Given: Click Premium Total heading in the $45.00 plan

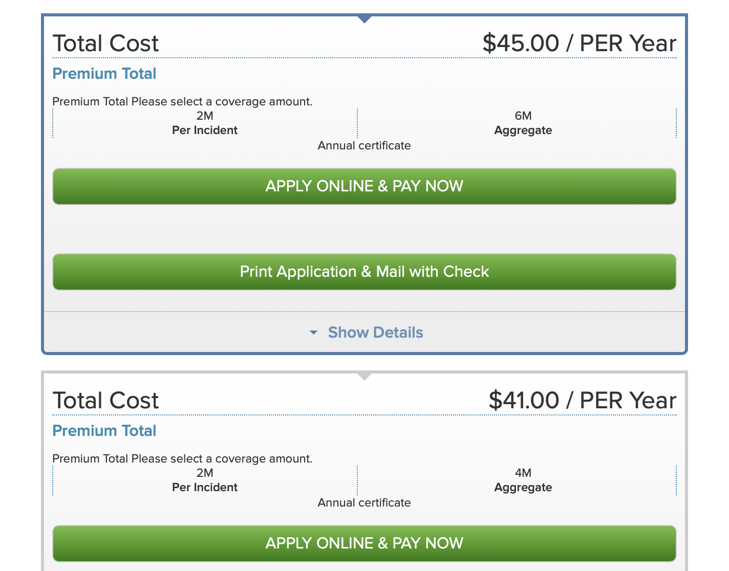Looking at the screenshot, I should [x=104, y=74].
